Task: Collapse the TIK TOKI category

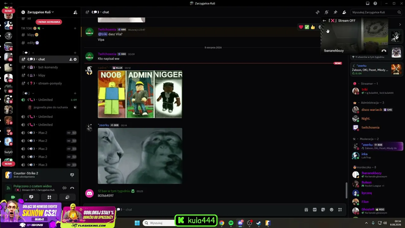Action: pyautogui.click(x=33, y=28)
